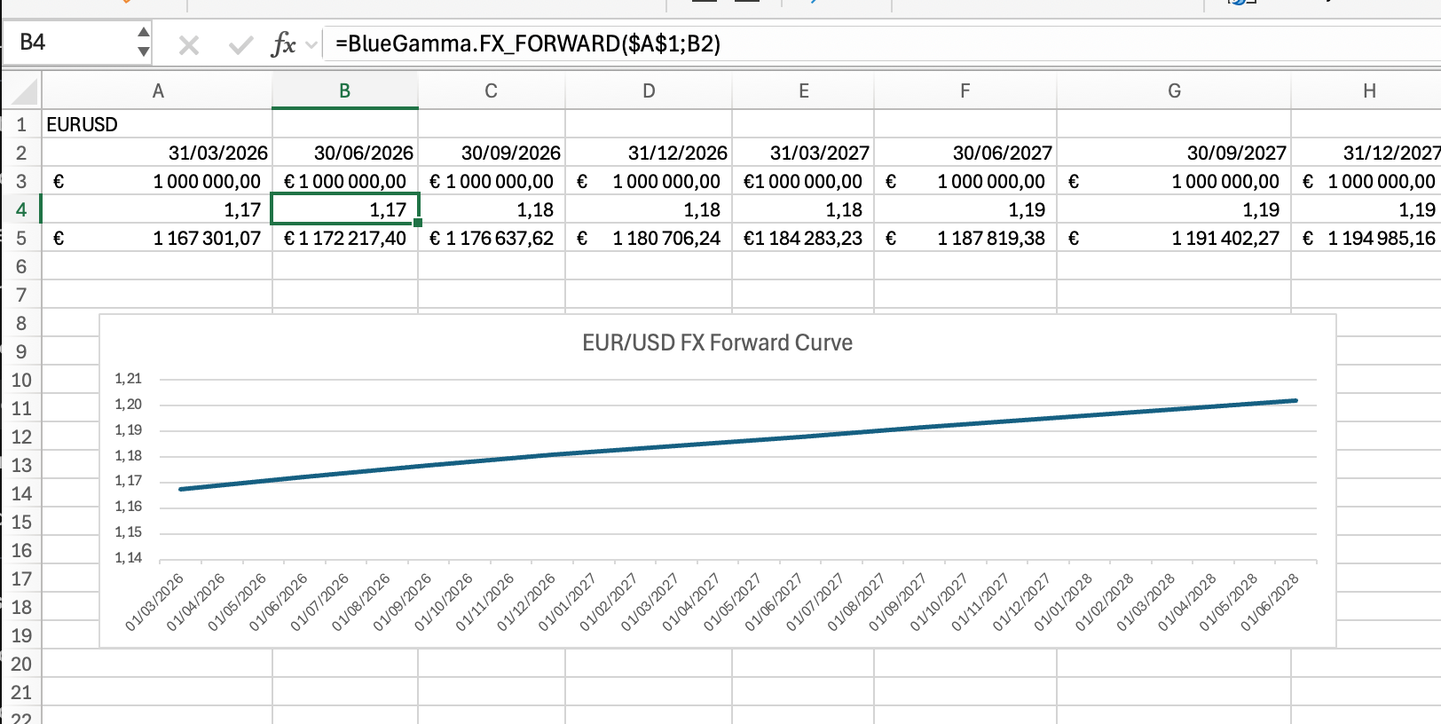Select the chart title EUR/USD FX Forward Curve
The height and width of the screenshot is (724, 1441).
coord(717,343)
